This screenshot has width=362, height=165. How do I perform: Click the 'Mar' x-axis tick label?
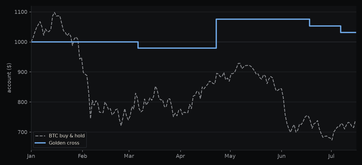129,156
